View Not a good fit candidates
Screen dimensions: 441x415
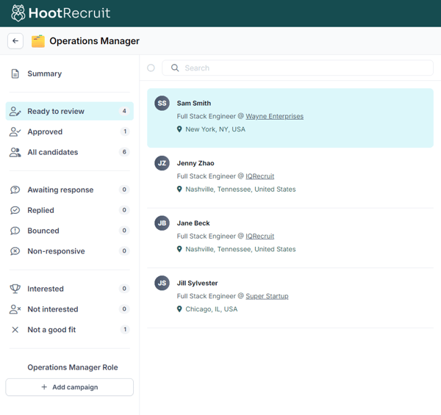pos(51,330)
